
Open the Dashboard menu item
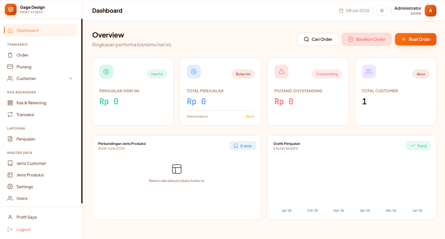coord(40,30)
